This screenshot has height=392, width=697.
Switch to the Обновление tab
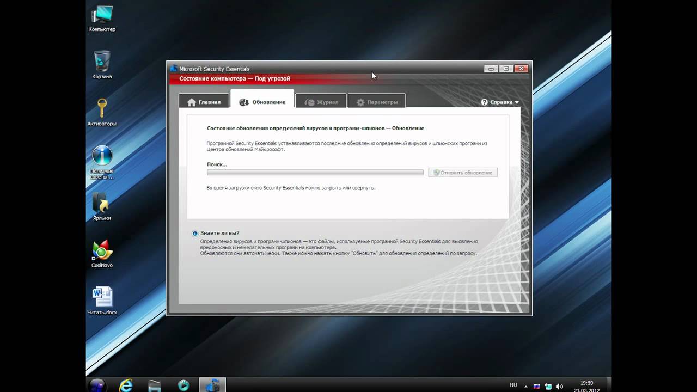pyautogui.click(x=262, y=100)
